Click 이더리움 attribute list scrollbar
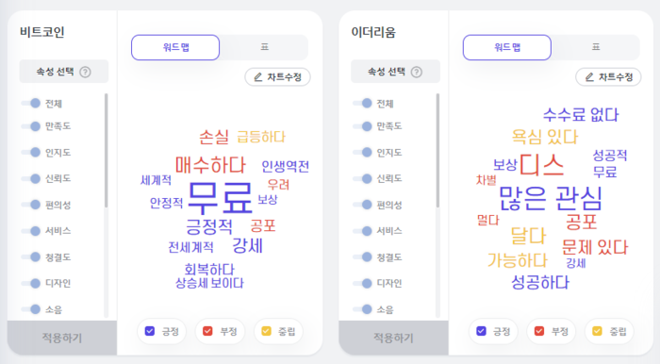The width and height of the screenshot is (660, 364). point(437,151)
